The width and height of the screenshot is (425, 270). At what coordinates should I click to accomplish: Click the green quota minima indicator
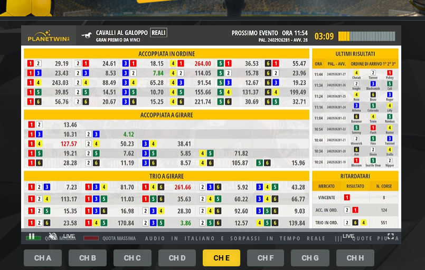33,238
